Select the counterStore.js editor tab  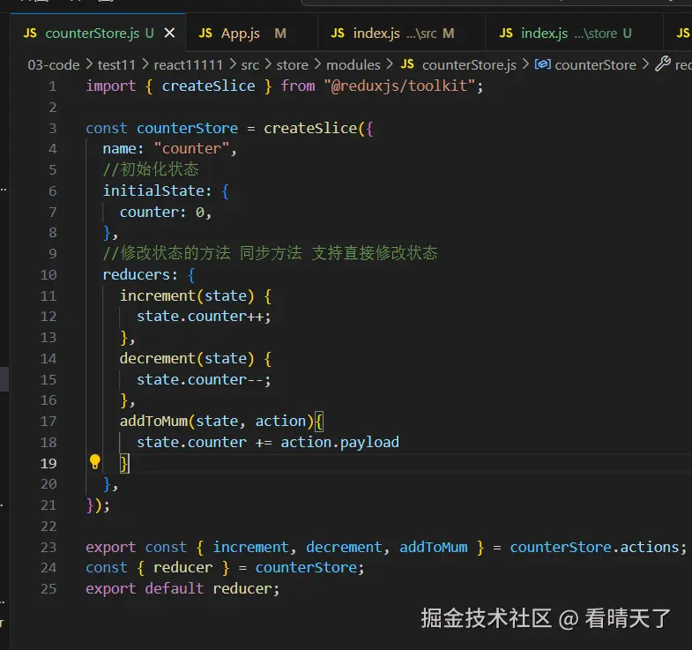click(98, 34)
